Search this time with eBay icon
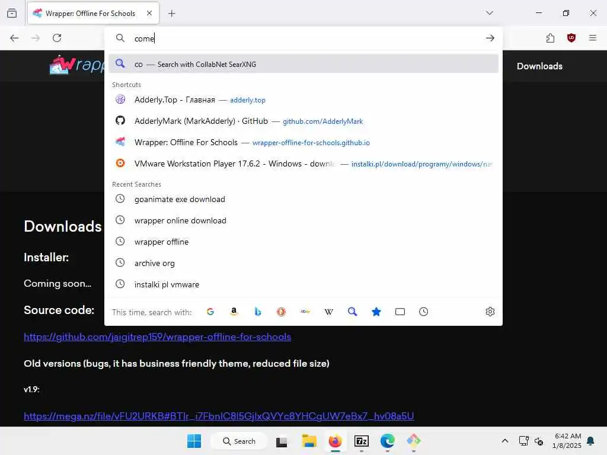The height and width of the screenshot is (455, 607). tap(305, 312)
